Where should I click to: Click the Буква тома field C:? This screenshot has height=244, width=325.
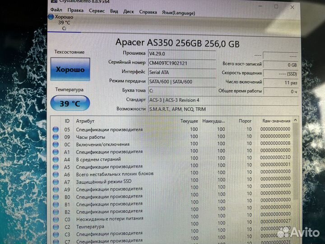coord(182,91)
